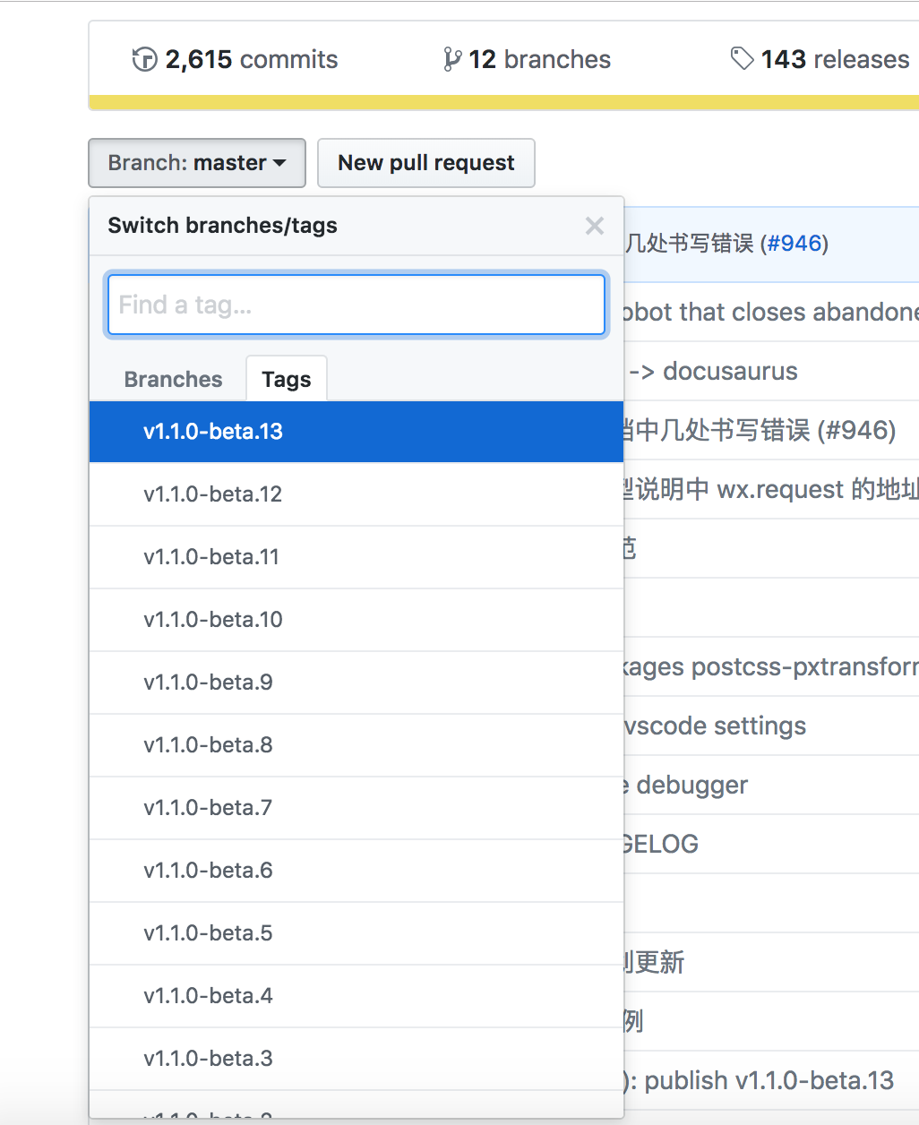The height and width of the screenshot is (1125, 919).
Task: Open 143 releases link
Action: (820, 59)
